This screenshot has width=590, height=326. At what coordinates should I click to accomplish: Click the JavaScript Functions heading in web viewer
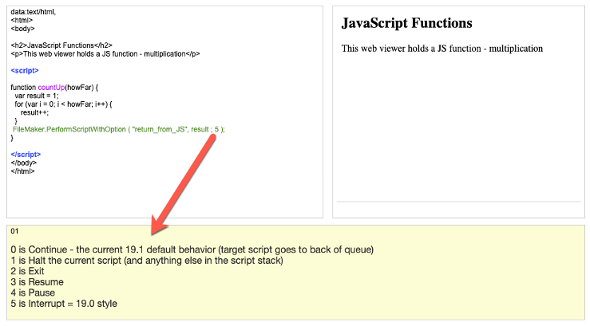pos(406,23)
